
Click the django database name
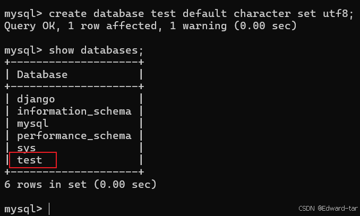pyautogui.click(x=36, y=99)
